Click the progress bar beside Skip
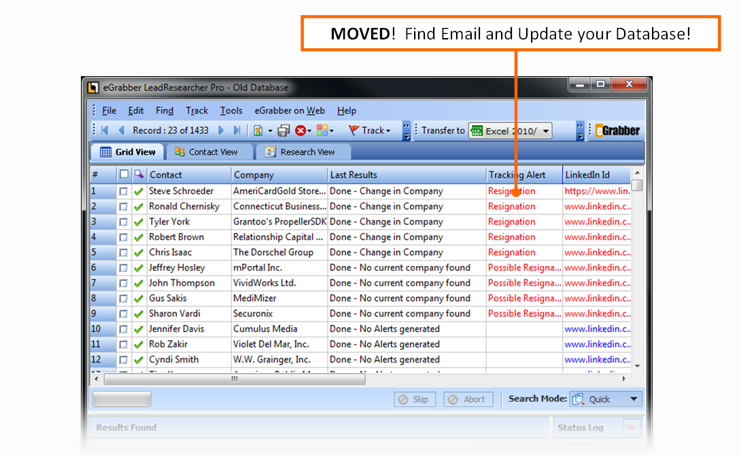Screen dimensions: 739x457 [122, 399]
